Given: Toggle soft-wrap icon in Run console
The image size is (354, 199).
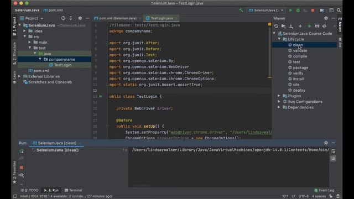Looking at the screenshot, I should click(333, 151).
